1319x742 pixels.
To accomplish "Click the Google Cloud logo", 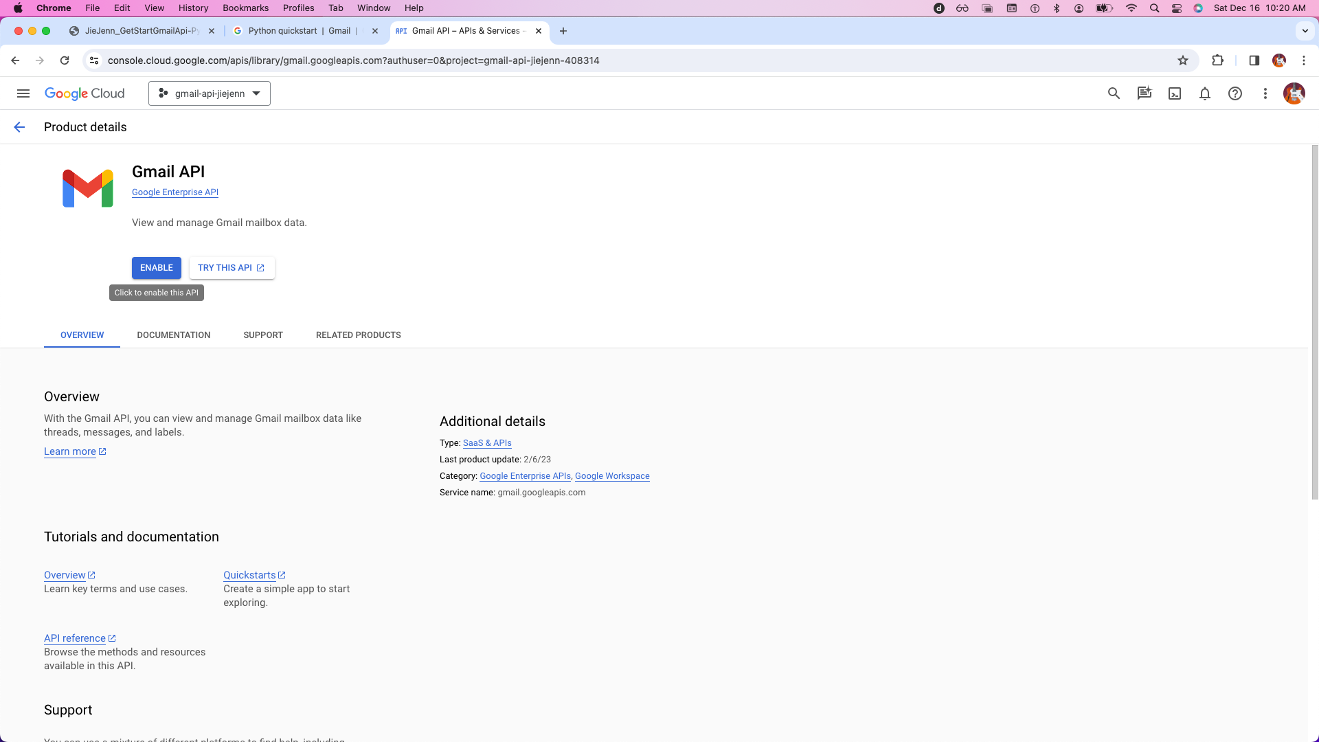I will 84,93.
